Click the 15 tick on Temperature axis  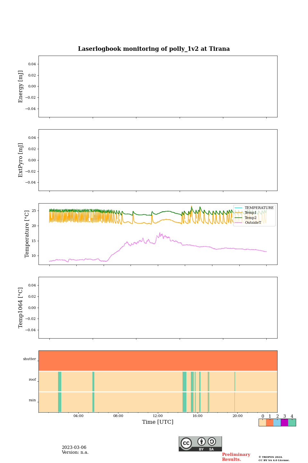pos(34,241)
